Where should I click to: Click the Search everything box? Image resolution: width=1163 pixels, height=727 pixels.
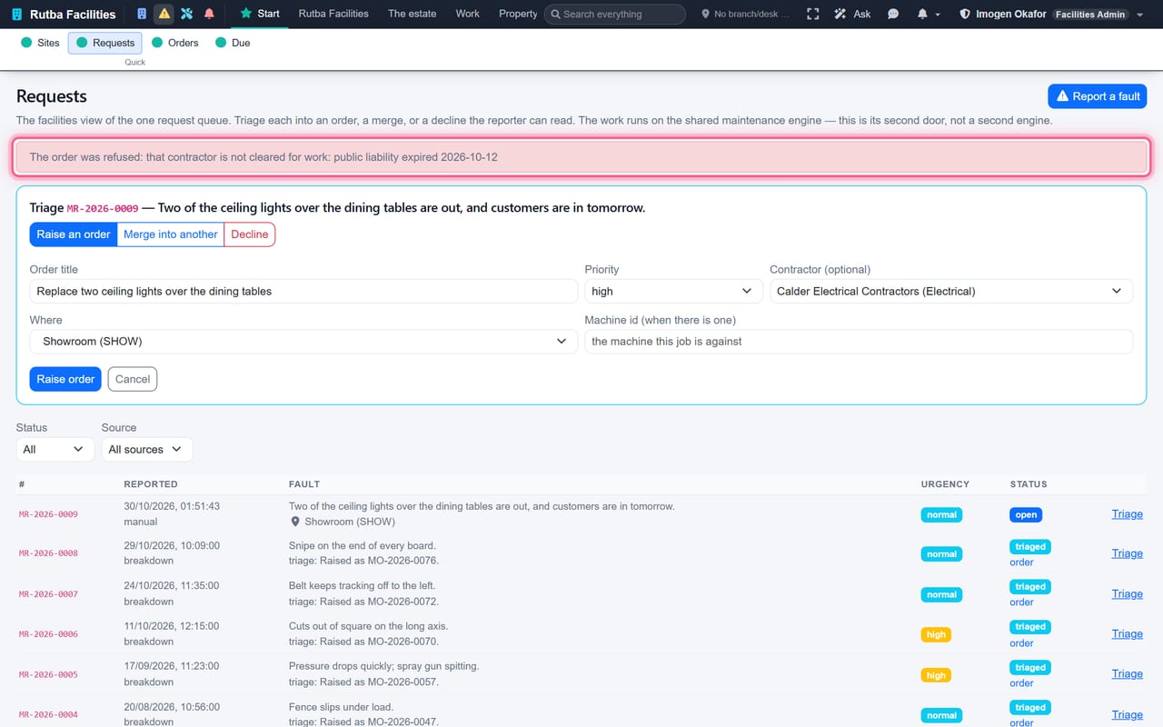(x=615, y=14)
